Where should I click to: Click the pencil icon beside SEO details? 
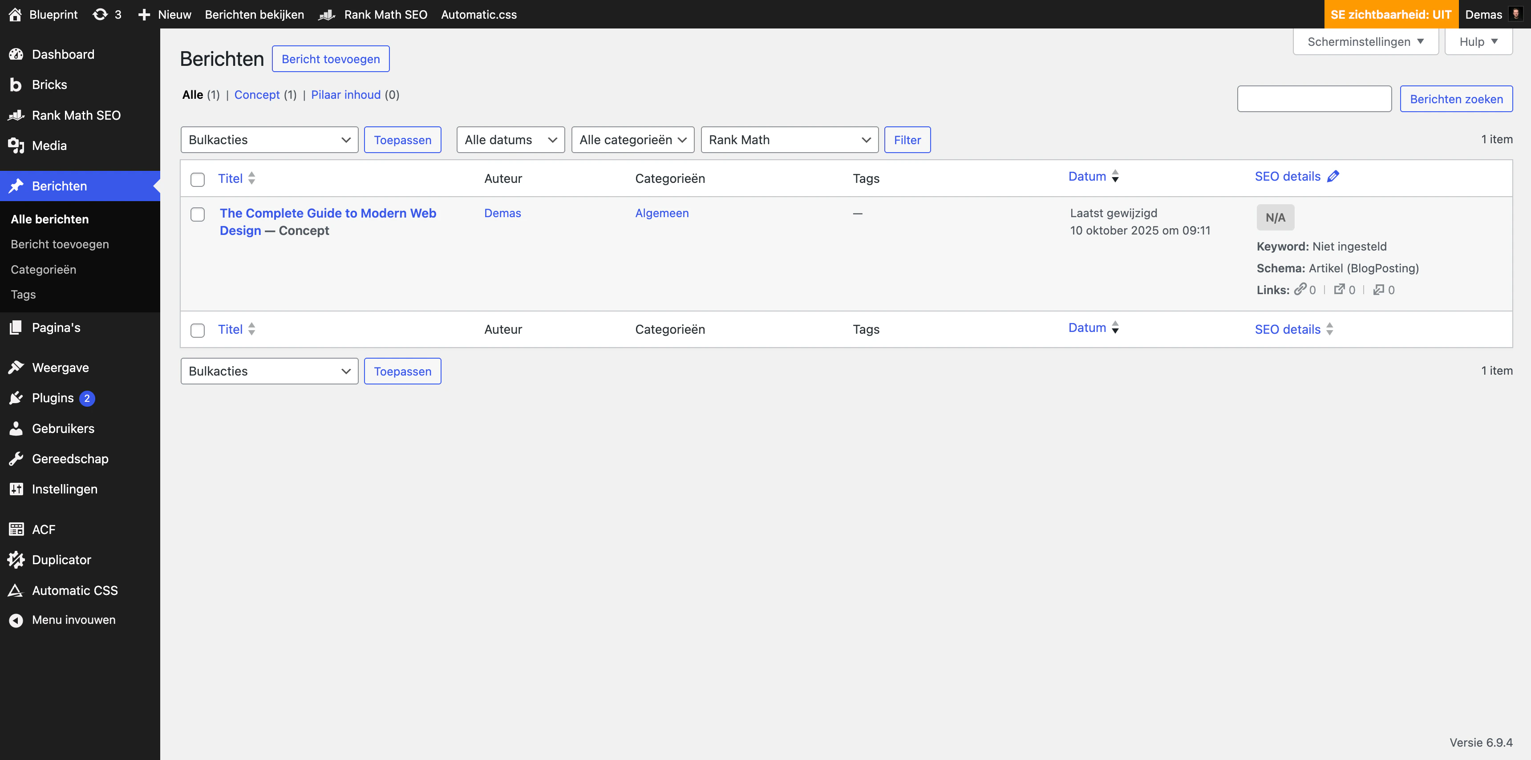coord(1333,177)
